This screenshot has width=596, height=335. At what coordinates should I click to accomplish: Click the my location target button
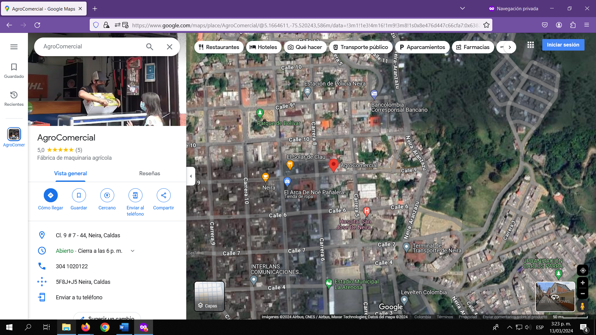(x=583, y=270)
